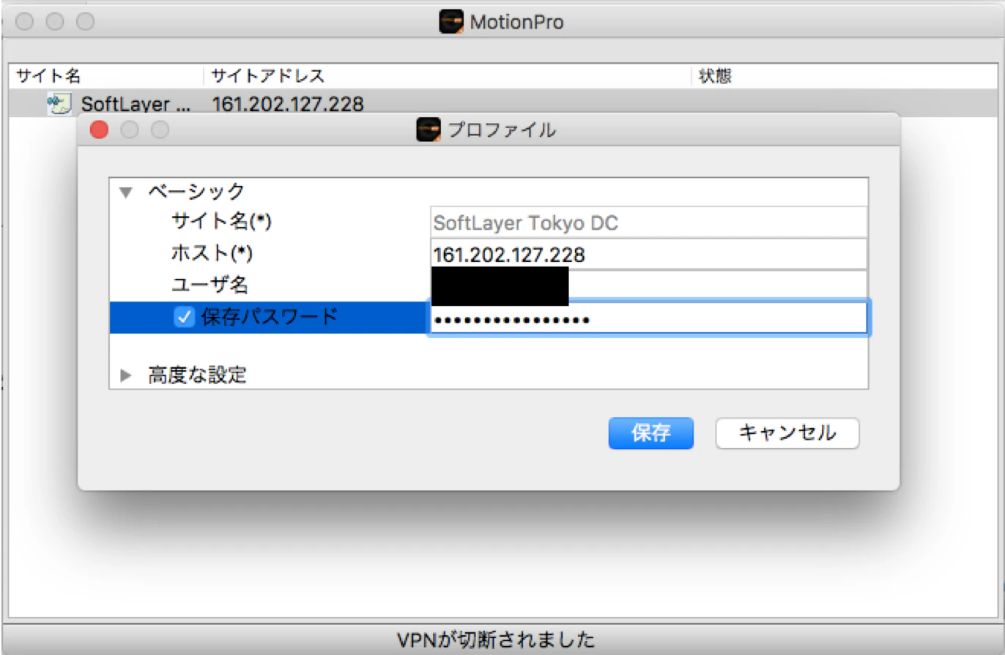Click the ユーザ名 input field
Viewport: 1005px width, 655px height.
(649, 285)
